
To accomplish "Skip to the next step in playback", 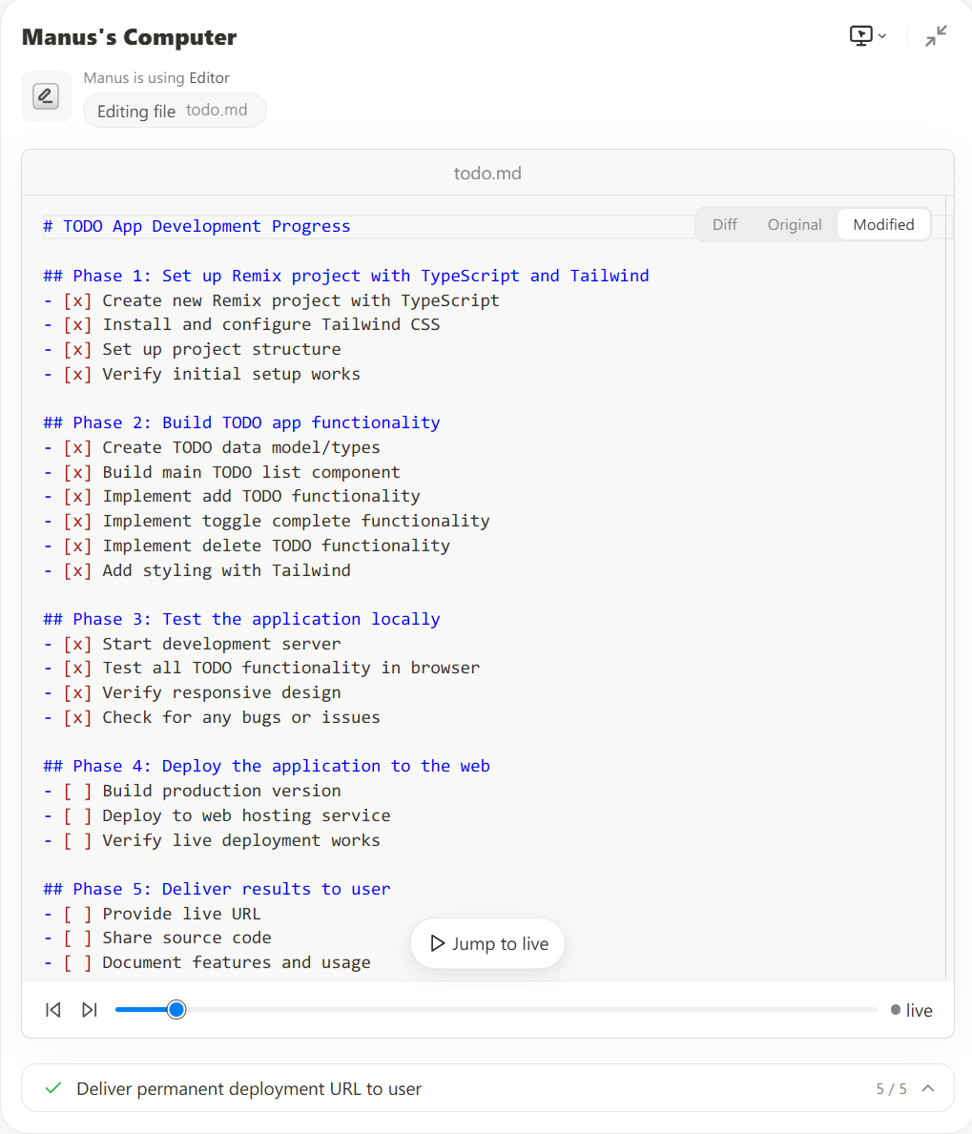I will pyautogui.click(x=90, y=1010).
